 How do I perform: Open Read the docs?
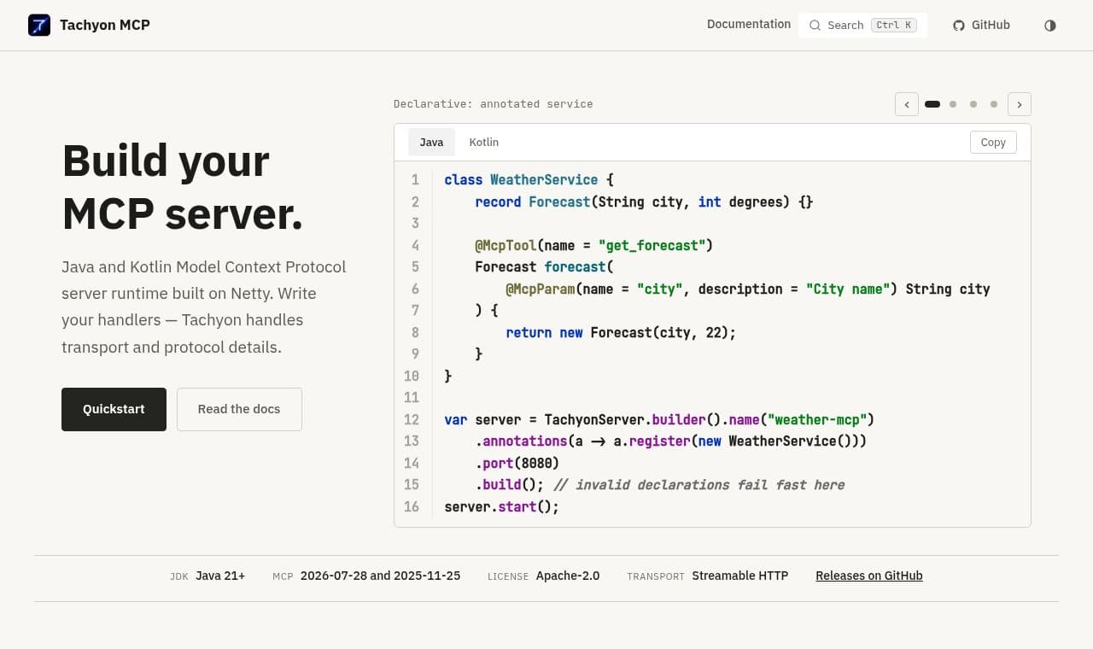(x=239, y=409)
